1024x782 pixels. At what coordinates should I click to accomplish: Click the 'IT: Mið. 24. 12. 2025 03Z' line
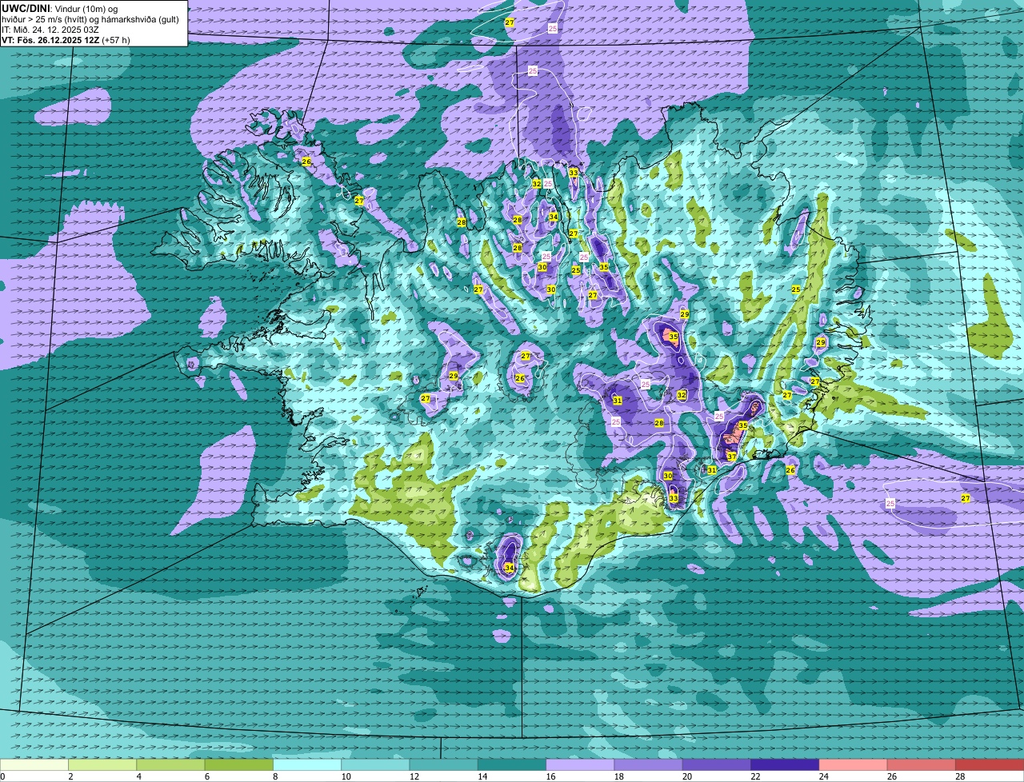50,30
